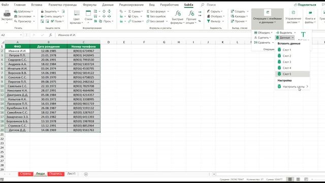The image size is (325, 183).
Task: Switch to the Страны sheet tab
Action: pos(26,174)
